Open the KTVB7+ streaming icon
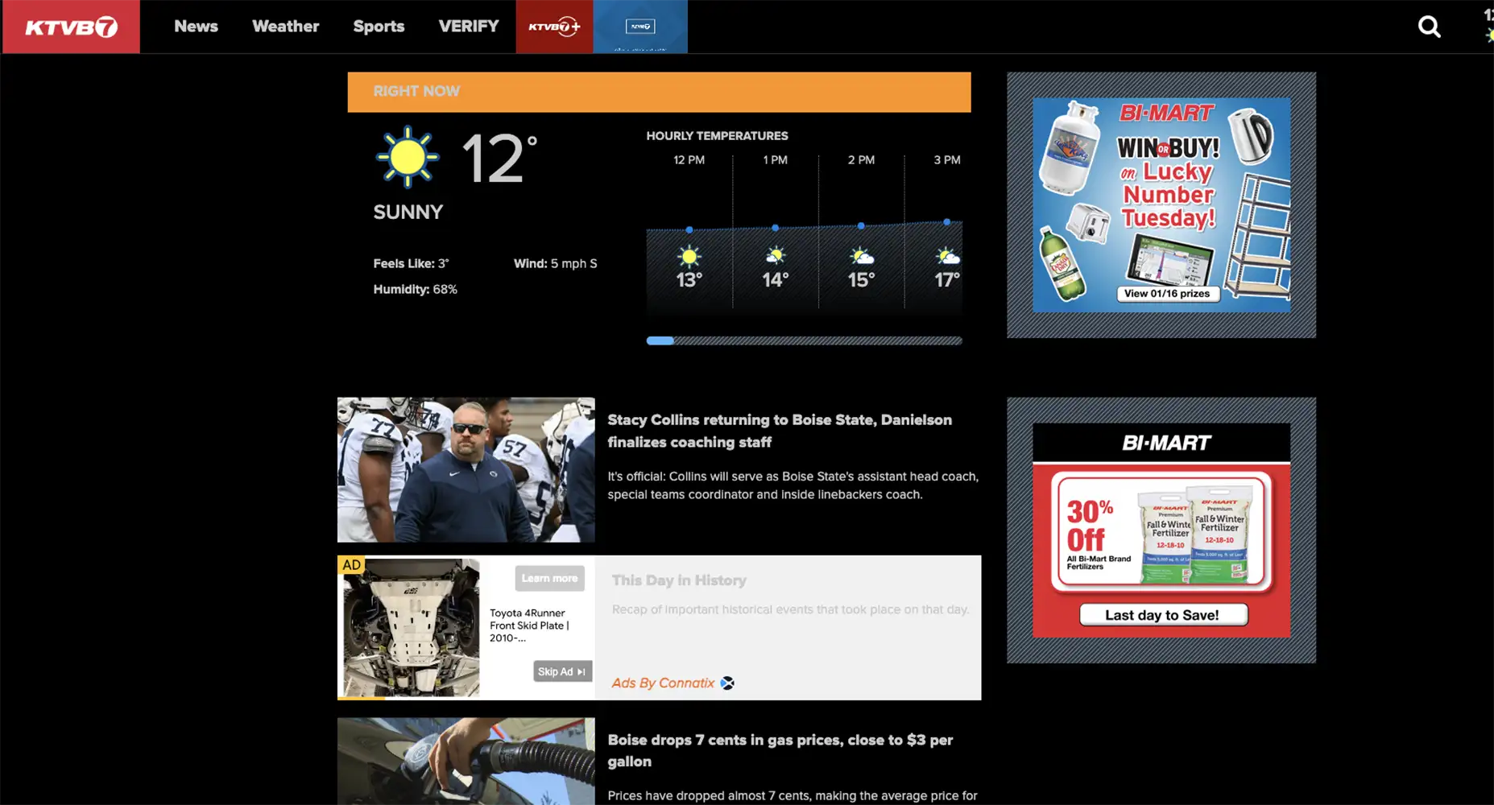The width and height of the screenshot is (1494, 805). tap(554, 27)
